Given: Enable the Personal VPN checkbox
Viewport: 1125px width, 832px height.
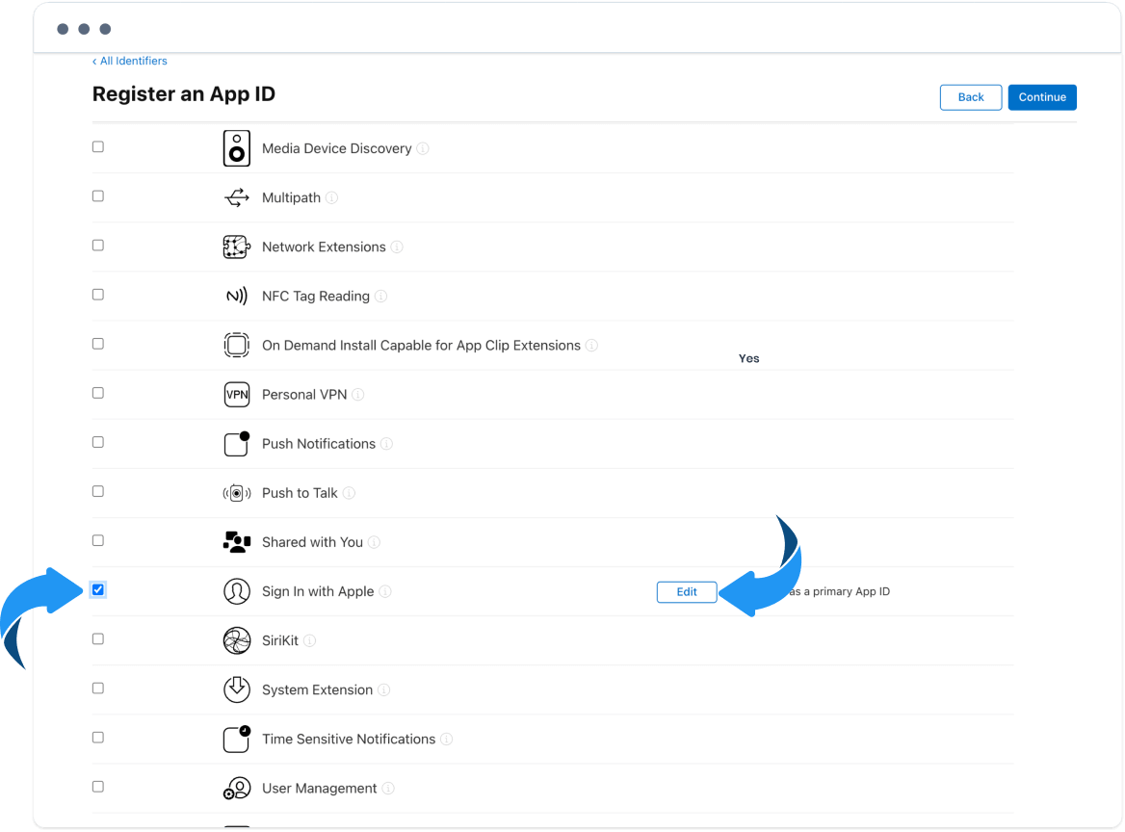Looking at the screenshot, I should click(x=98, y=393).
